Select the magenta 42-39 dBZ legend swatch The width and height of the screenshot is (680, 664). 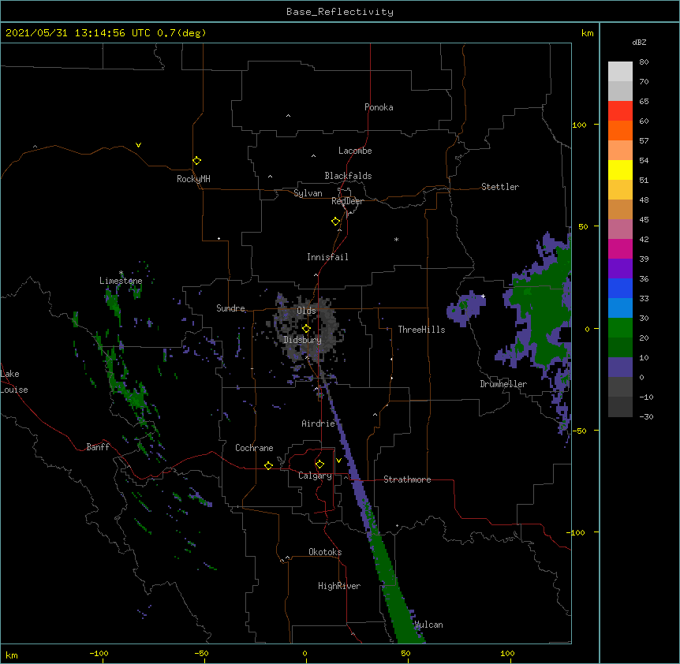[x=620, y=248]
